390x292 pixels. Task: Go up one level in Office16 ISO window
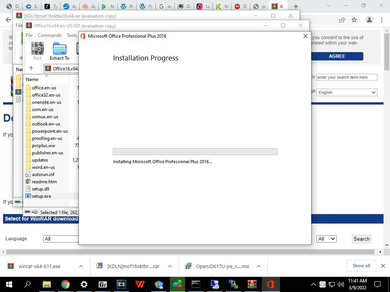click(x=31, y=68)
